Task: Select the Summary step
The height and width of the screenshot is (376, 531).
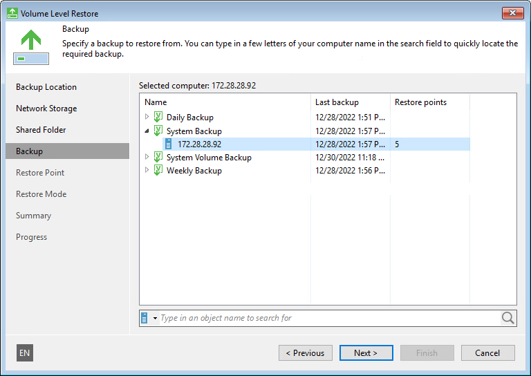Action: pos(33,216)
